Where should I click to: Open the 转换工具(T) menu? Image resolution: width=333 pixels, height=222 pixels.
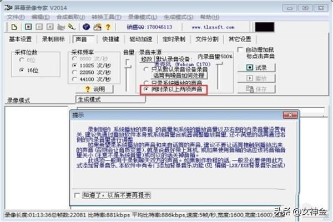tap(107, 17)
